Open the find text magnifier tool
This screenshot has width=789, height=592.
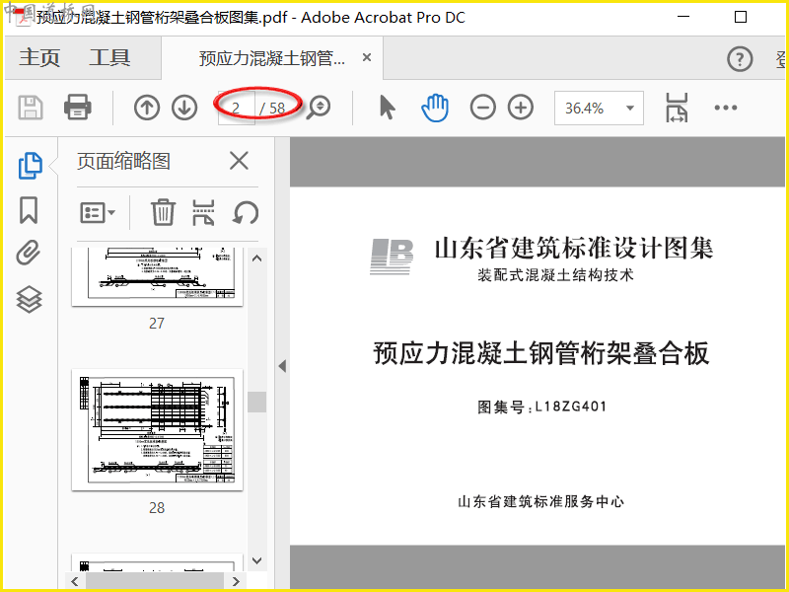pos(319,108)
